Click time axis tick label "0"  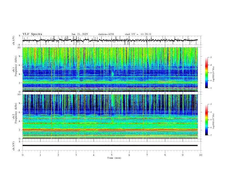coord(23,155)
